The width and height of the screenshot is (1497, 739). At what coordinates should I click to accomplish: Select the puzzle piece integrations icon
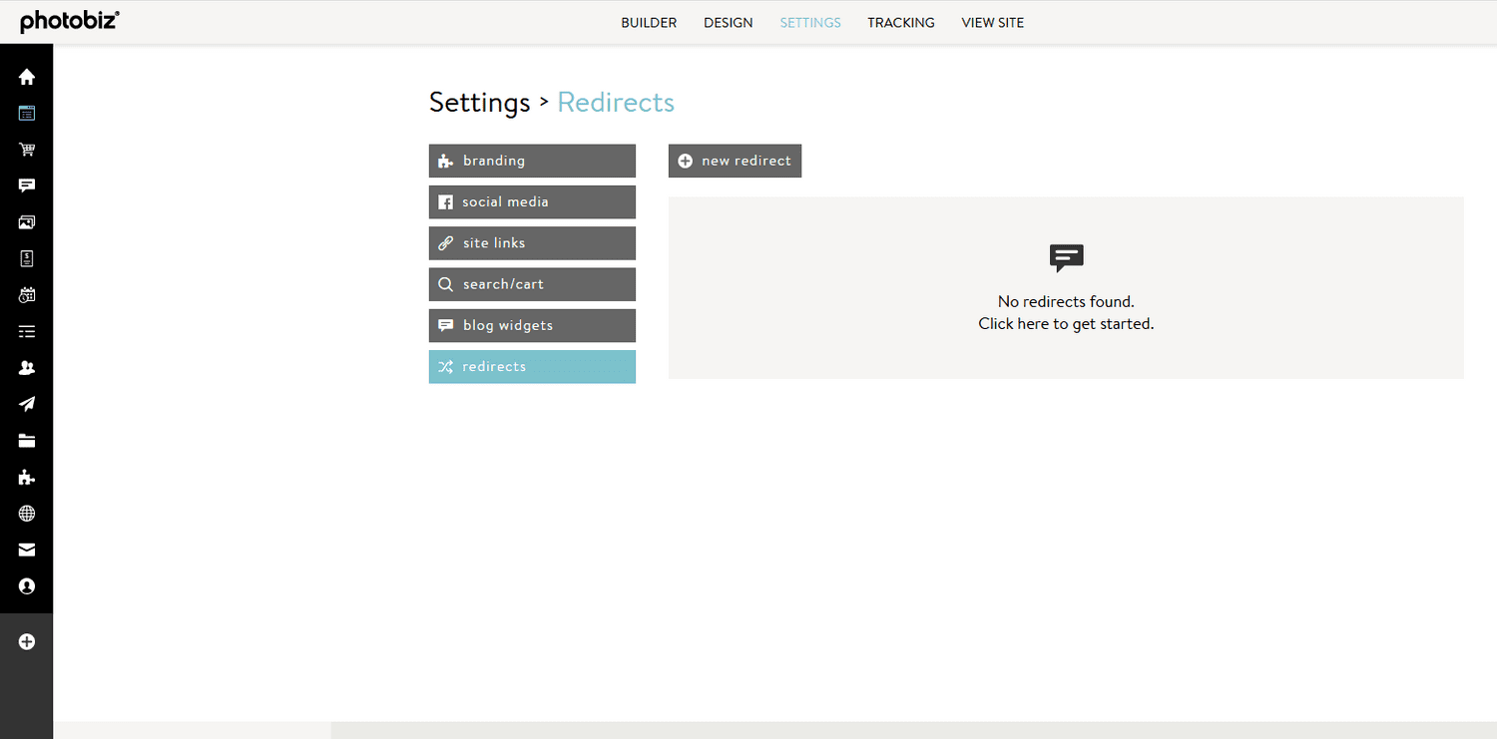coord(27,477)
